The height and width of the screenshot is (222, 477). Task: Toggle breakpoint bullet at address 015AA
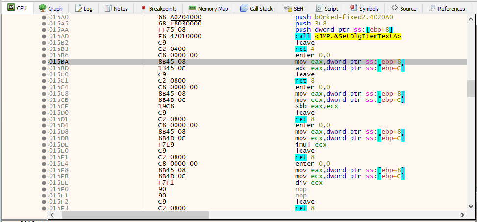[44, 30]
